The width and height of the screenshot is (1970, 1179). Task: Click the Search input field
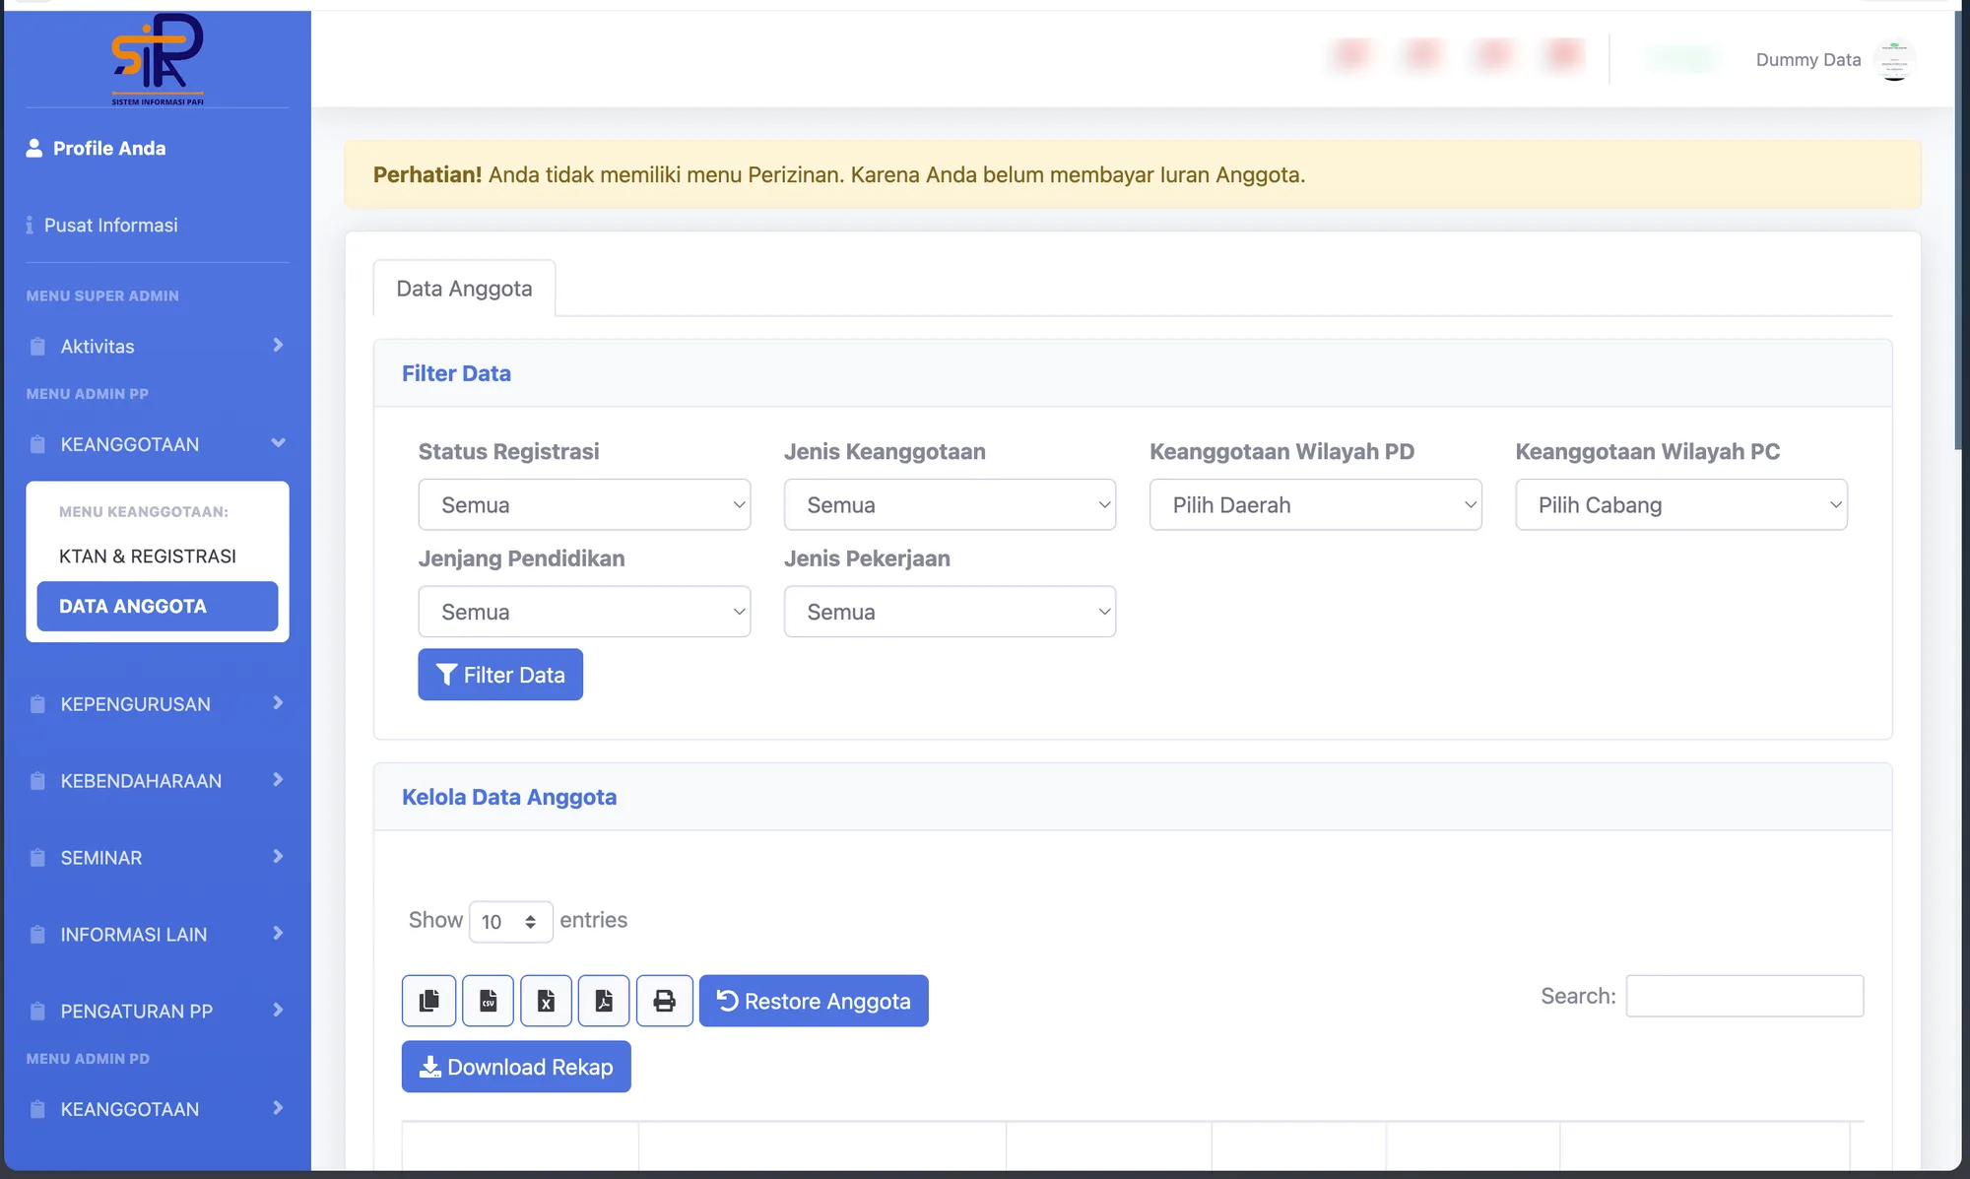(1744, 996)
